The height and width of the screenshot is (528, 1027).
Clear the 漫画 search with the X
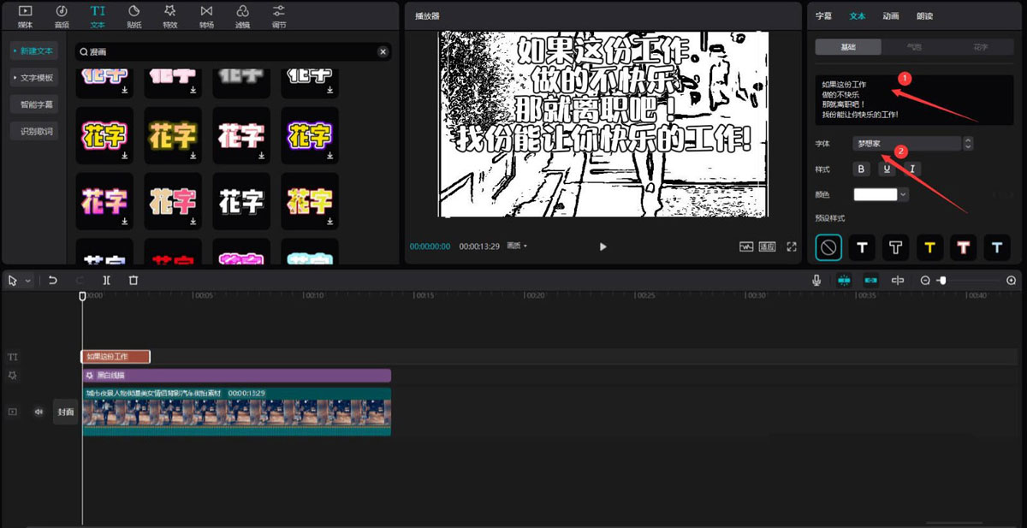tap(383, 51)
